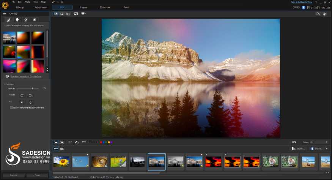Click the blue notification icon beside PhotoDirector
Screen dimensions: 332x180
(x=304, y=8)
